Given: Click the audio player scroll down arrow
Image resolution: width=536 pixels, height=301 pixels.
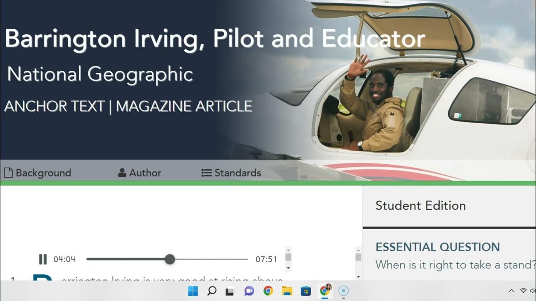Looking at the screenshot, I should point(288,268).
